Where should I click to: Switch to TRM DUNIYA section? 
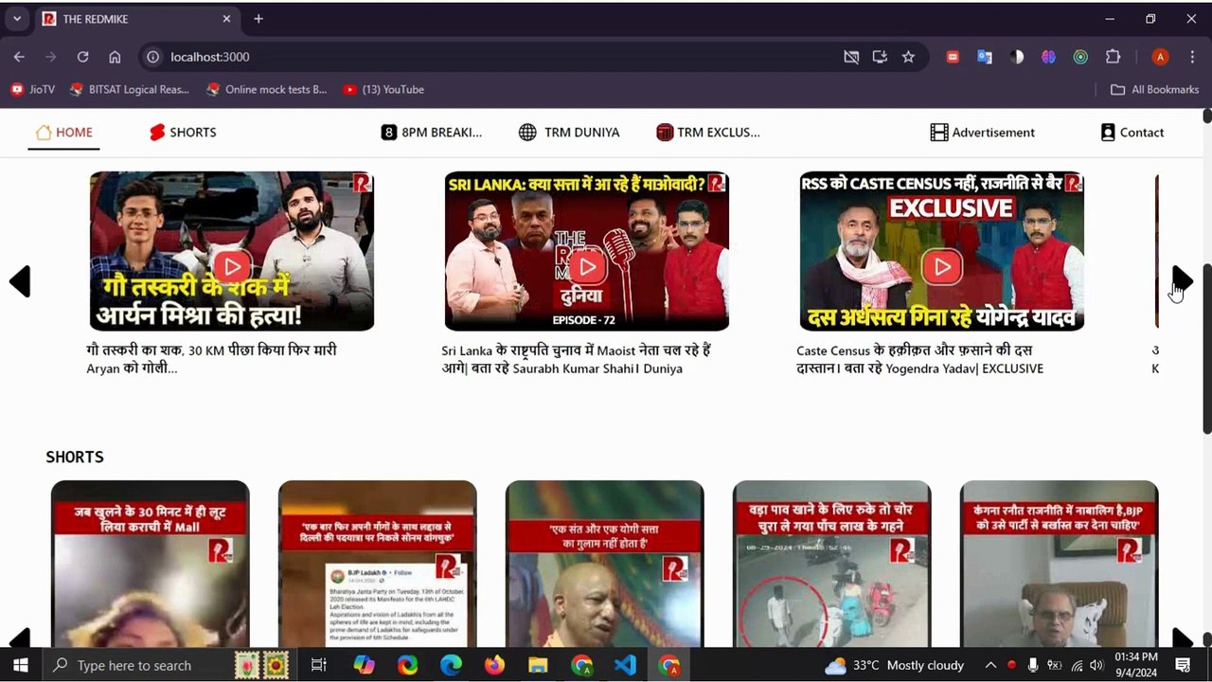click(569, 133)
